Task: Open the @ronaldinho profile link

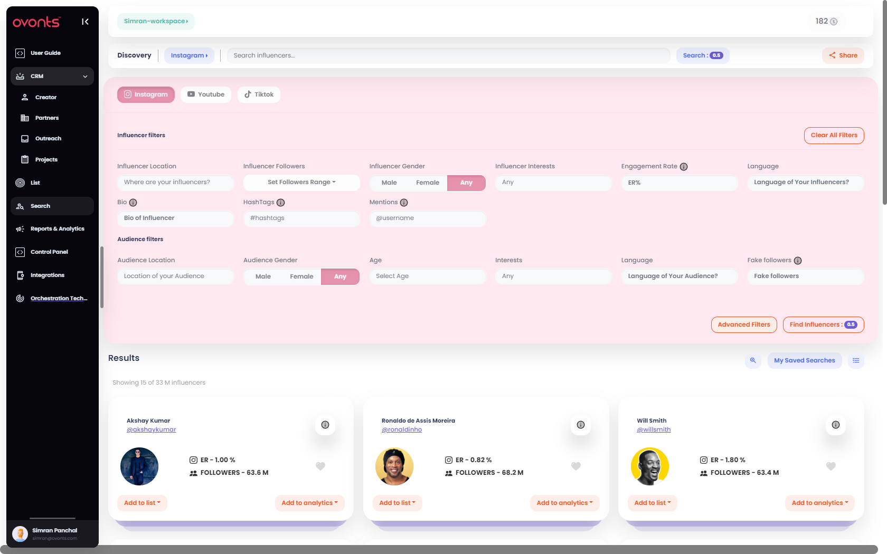Action: pyautogui.click(x=402, y=429)
